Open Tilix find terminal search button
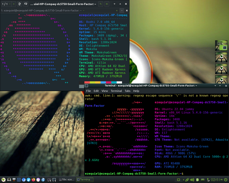 (x=101, y=4)
